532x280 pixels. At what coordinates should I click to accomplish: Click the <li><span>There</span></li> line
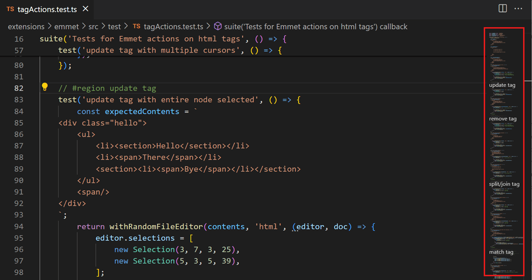point(158,158)
